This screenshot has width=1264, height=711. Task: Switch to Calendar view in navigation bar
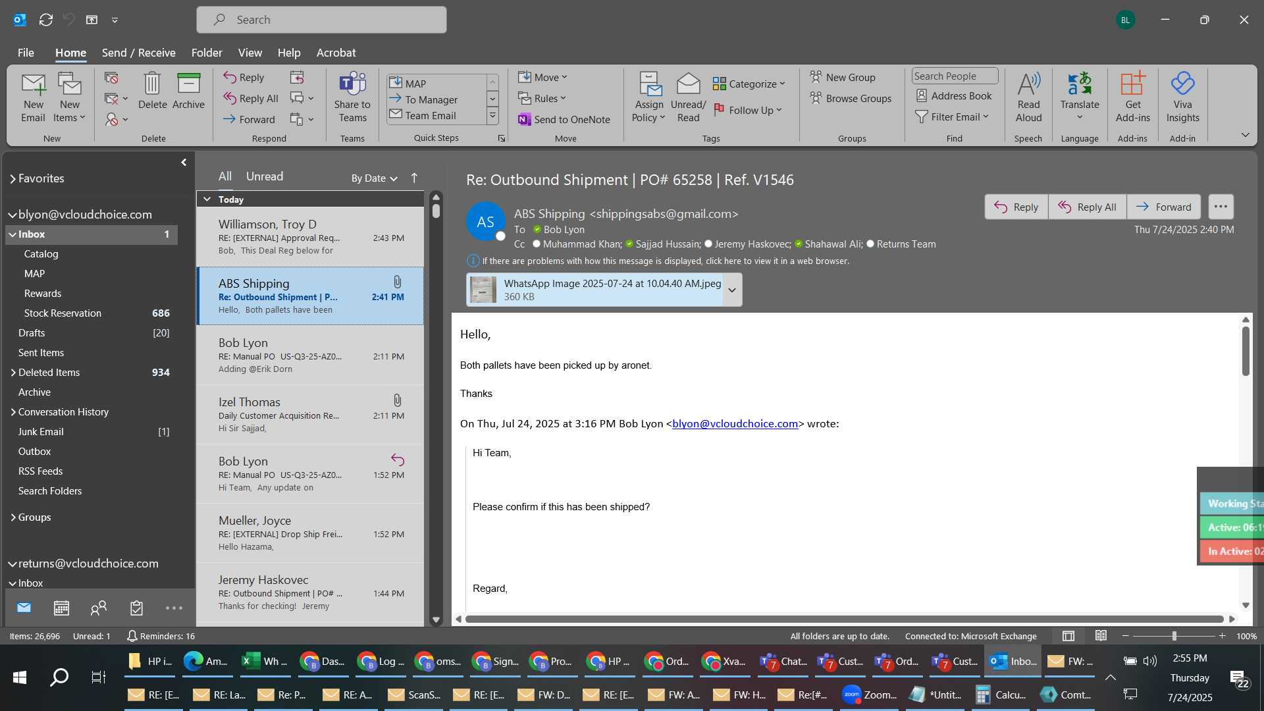pyautogui.click(x=61, y=608)
